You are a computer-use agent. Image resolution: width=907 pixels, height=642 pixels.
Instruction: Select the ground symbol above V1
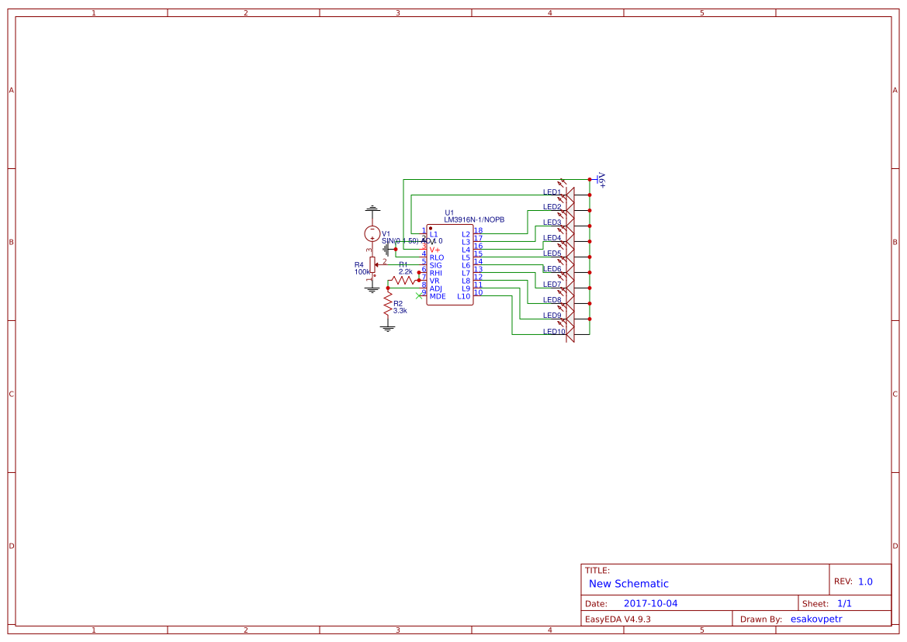tap(372, 209)
